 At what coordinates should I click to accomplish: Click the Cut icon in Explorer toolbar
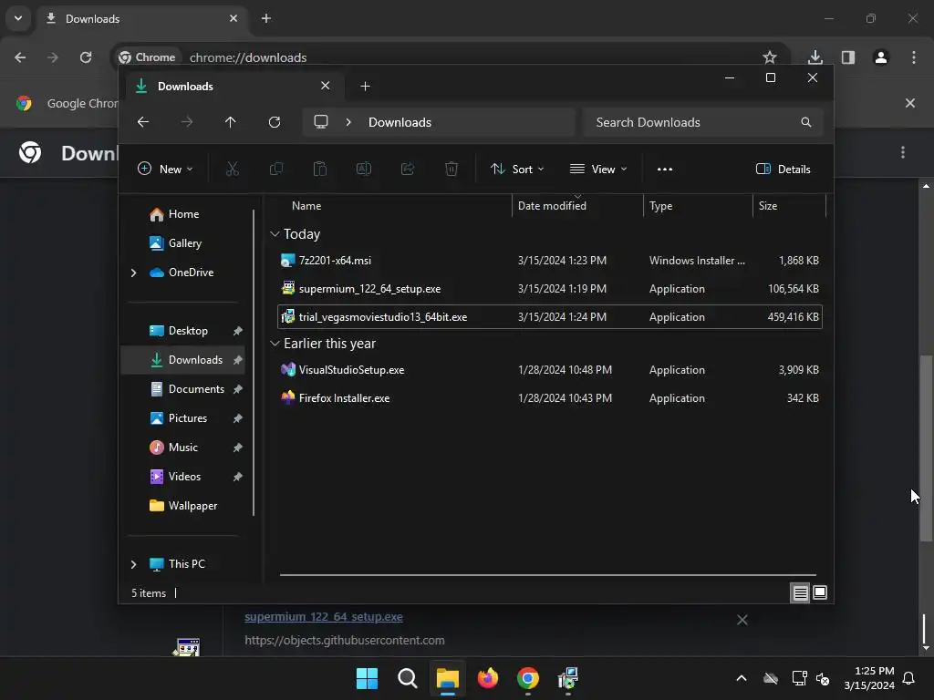pos(233,169)
